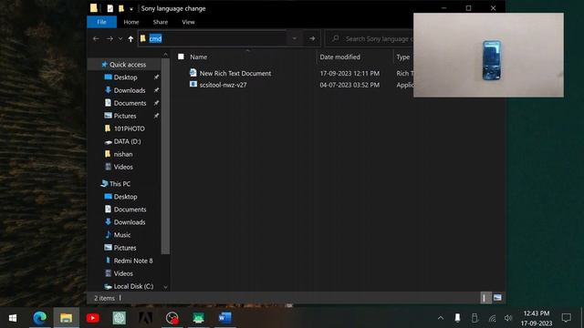Select This PC in navigation pane
Screen dimensions: 584x328
pos(120,184)
